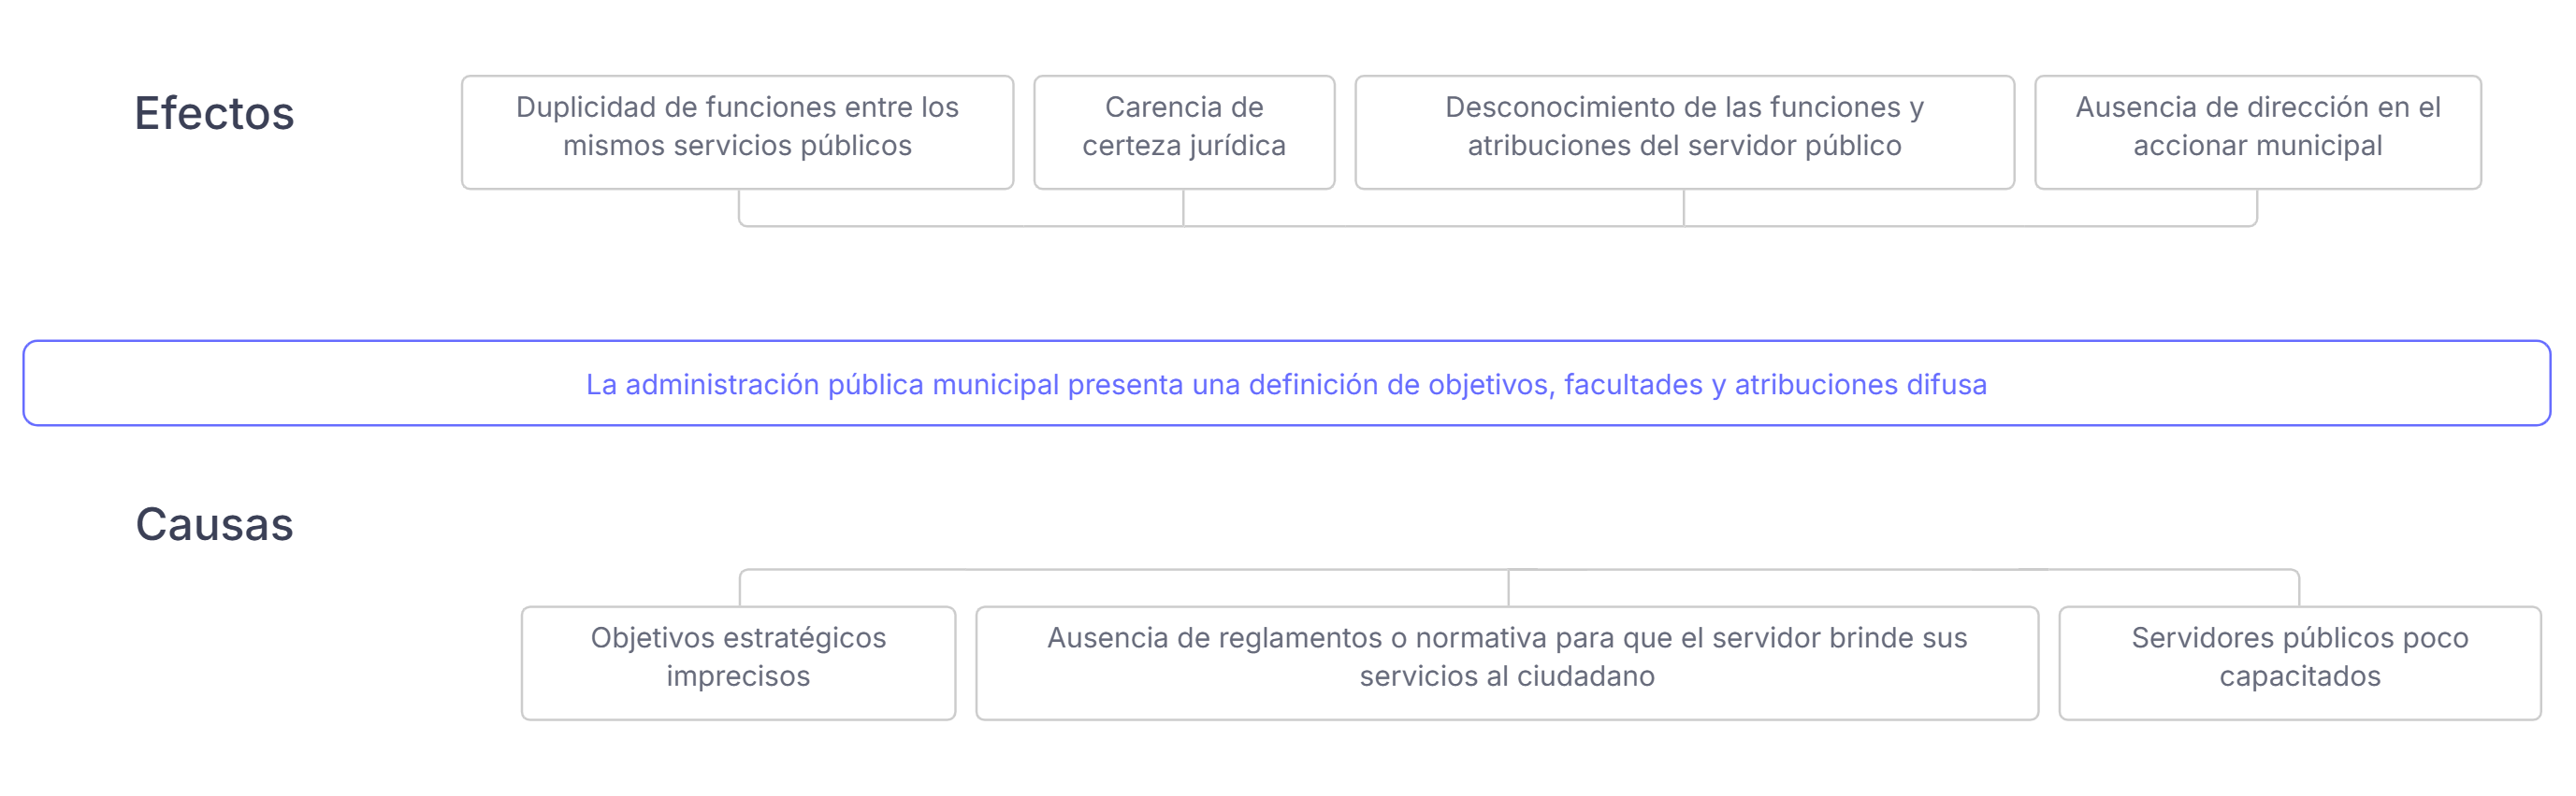2576x796 pixels.
Task: Click the connector stub under 'Desconocimiento de las funciones'
Action: tap(1684, 206)
